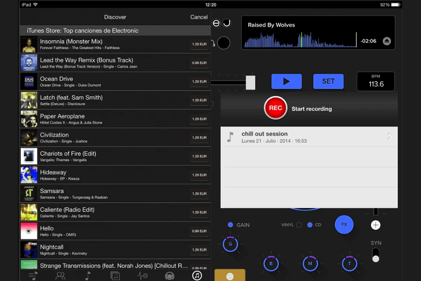Click the SET cue button

(328, 81)
